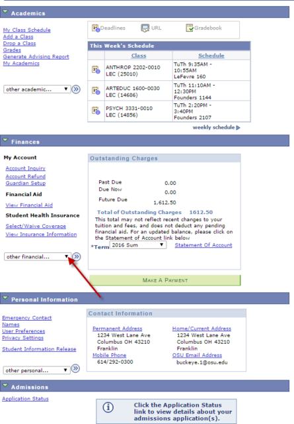
Task: Open Names link
Action: (x=11, y=325)
